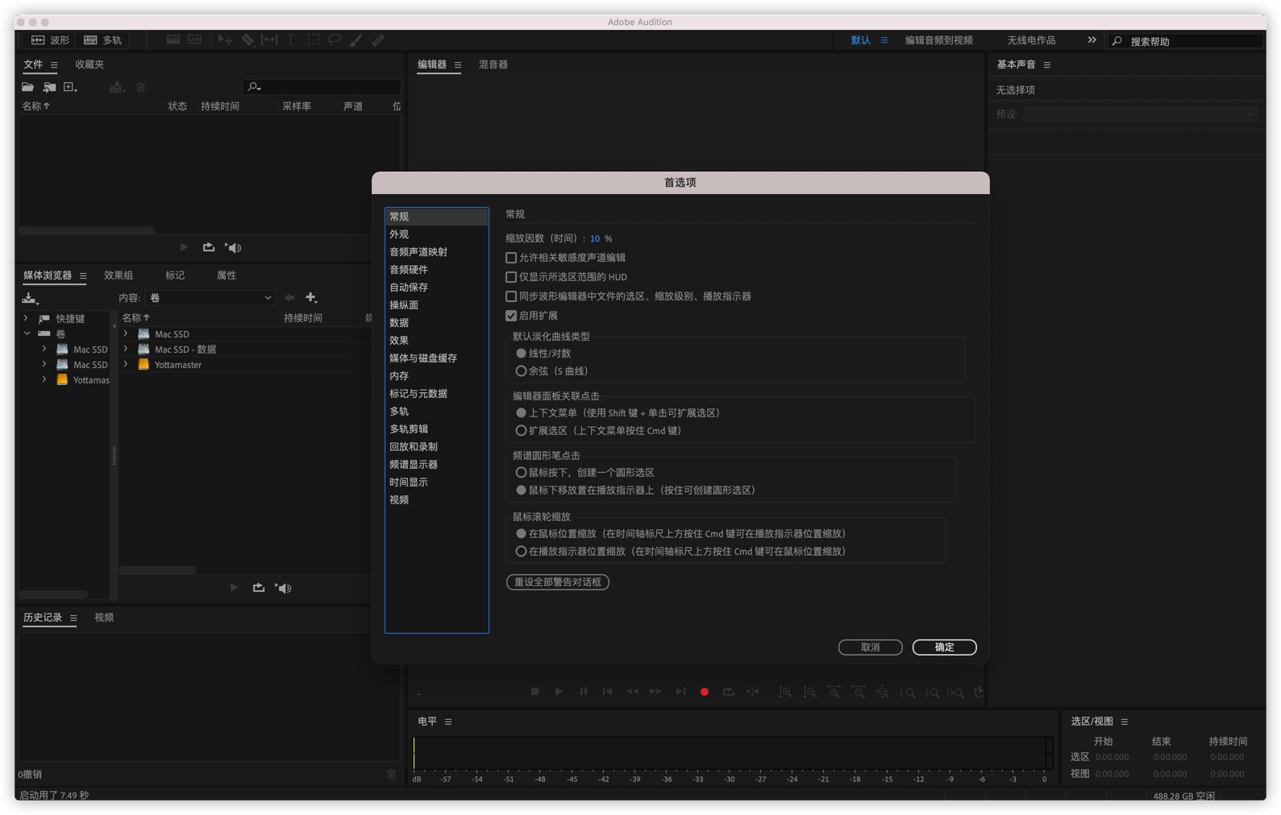The width and height of the screenshot is (1281, 815).
Task: Click the Pause button in editor transport
Action: 584,692
